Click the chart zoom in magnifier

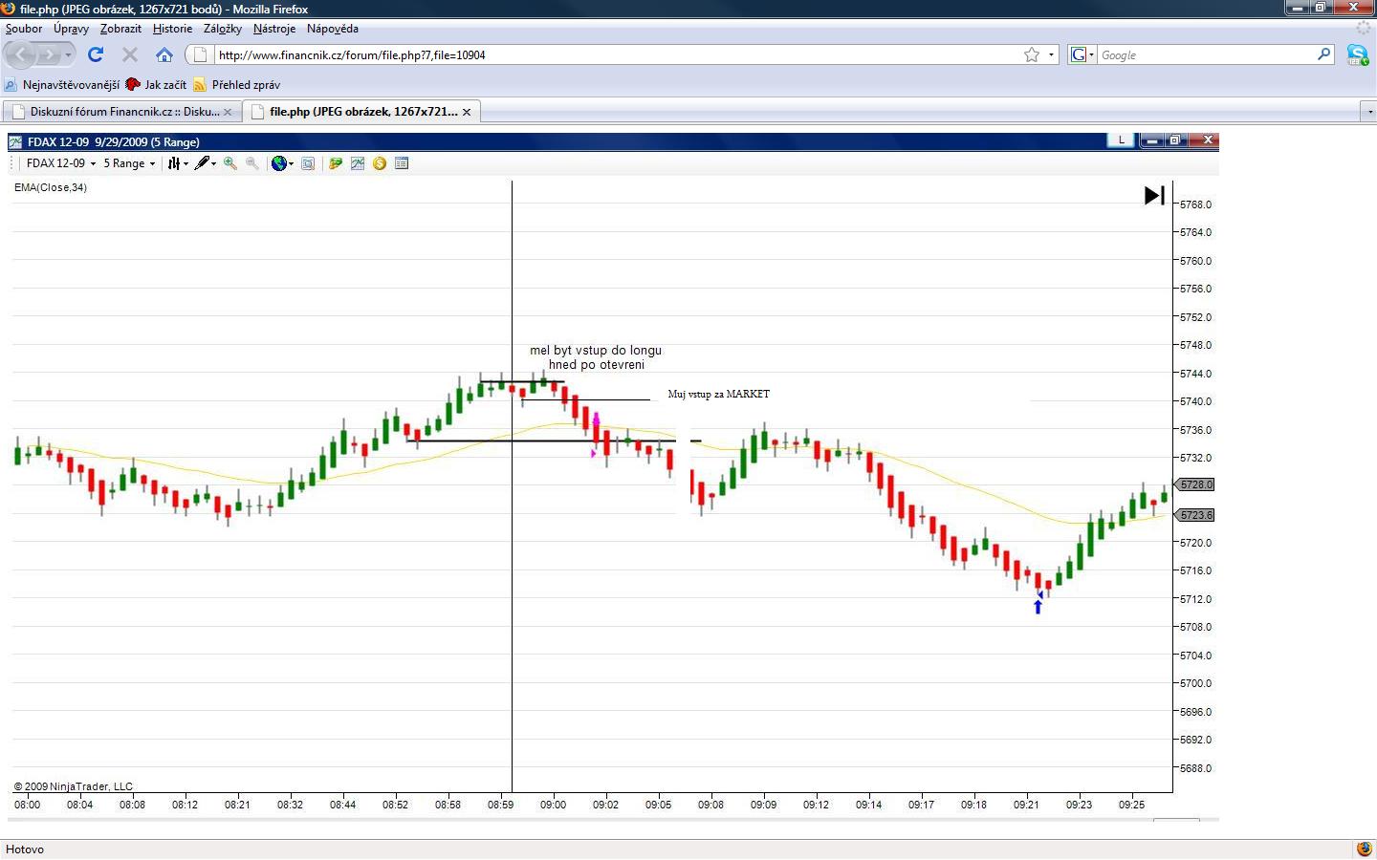230,163
